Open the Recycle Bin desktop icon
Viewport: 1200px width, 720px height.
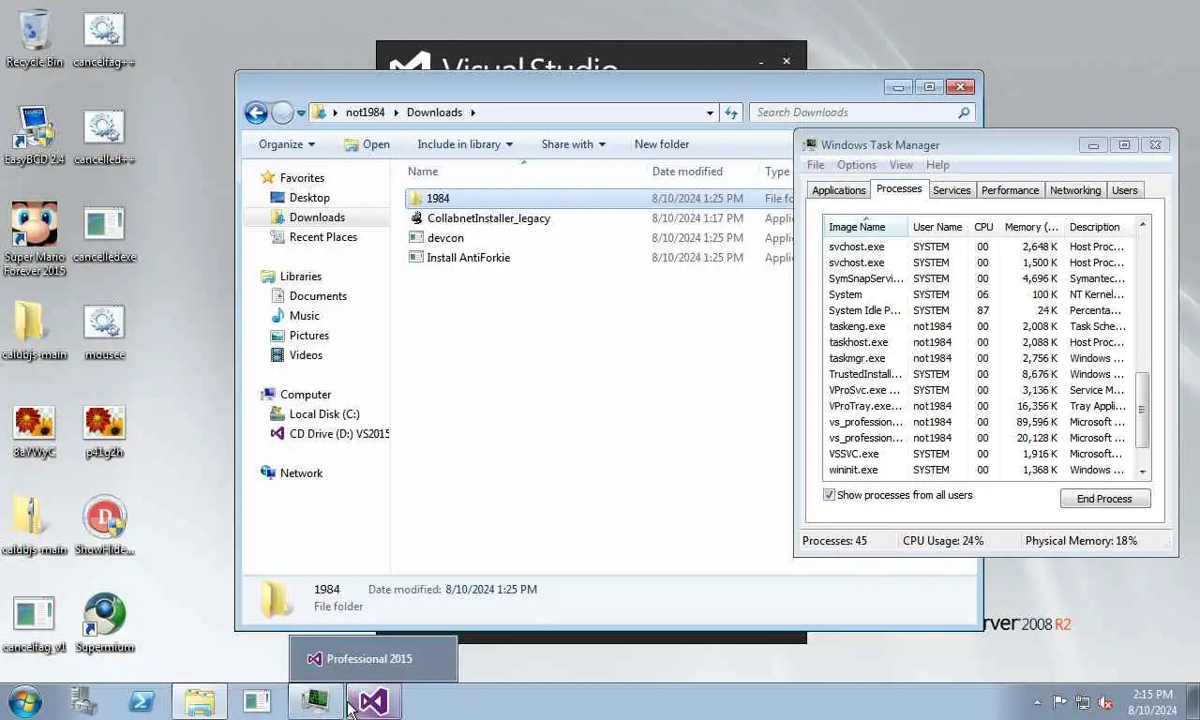click(35, 37)
